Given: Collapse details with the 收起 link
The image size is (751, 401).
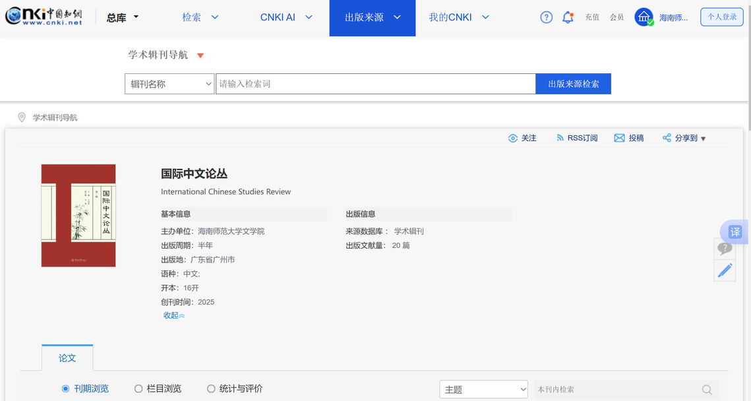Looking at the screenshot, I should click(x=174, y=315).
